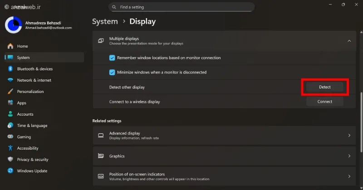Open the Privacy & security page
Image resolution: width=363 pixels, height=190 pixels.
pyautogui.click(x=32, y=160)
